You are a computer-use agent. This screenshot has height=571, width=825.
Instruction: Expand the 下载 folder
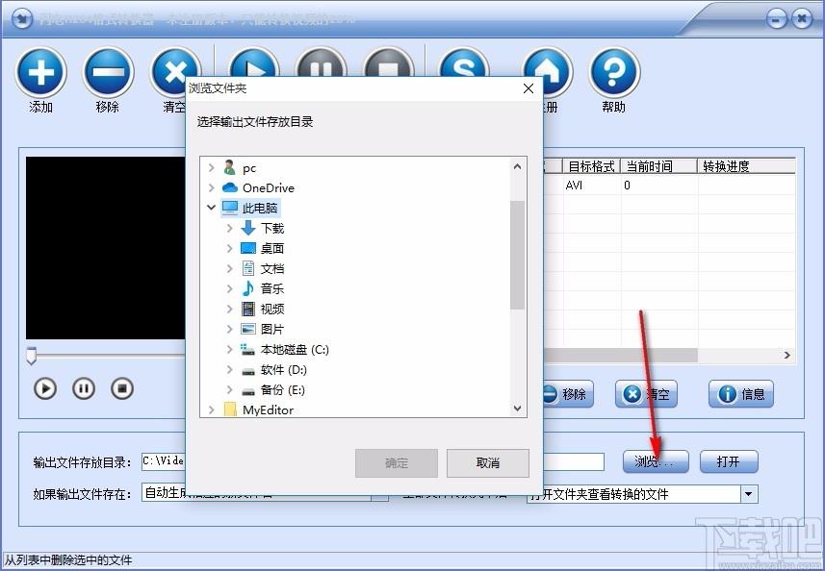pyautogui.click(x=229, y=229)
